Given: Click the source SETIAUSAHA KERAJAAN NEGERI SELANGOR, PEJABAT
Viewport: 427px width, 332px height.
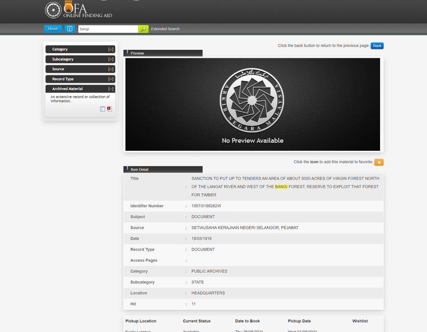Looking at the screenshot, I should click(x=245, y=228).
